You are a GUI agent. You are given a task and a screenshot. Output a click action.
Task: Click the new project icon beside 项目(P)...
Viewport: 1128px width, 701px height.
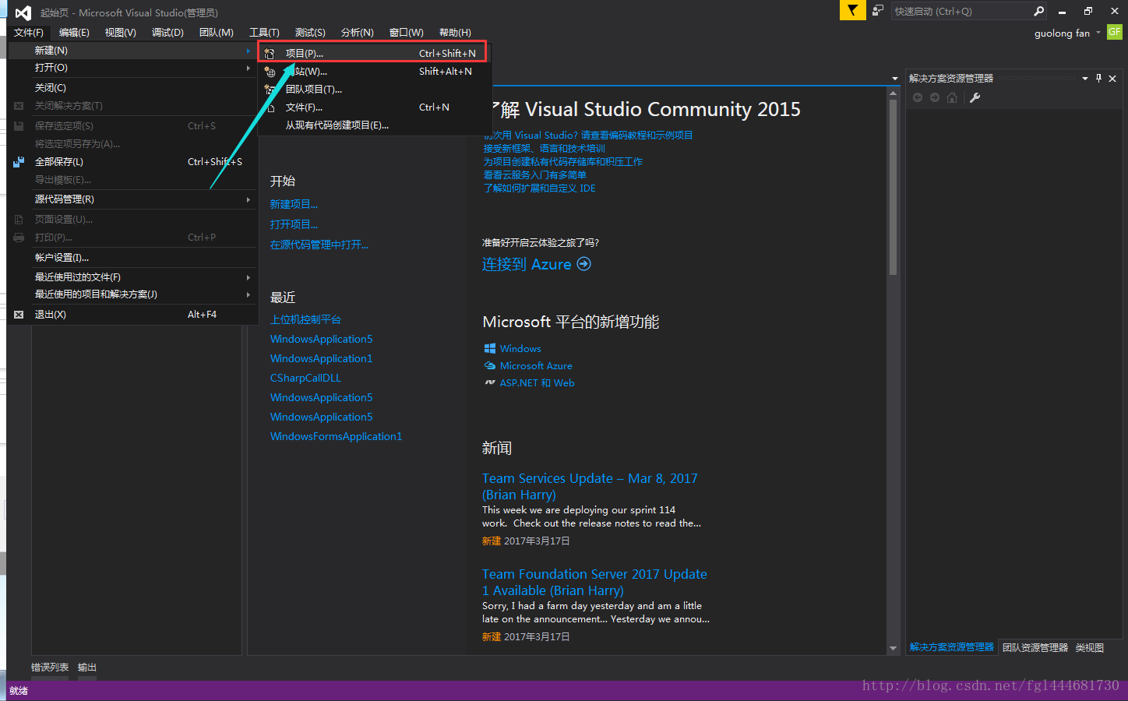pos(270,54)
